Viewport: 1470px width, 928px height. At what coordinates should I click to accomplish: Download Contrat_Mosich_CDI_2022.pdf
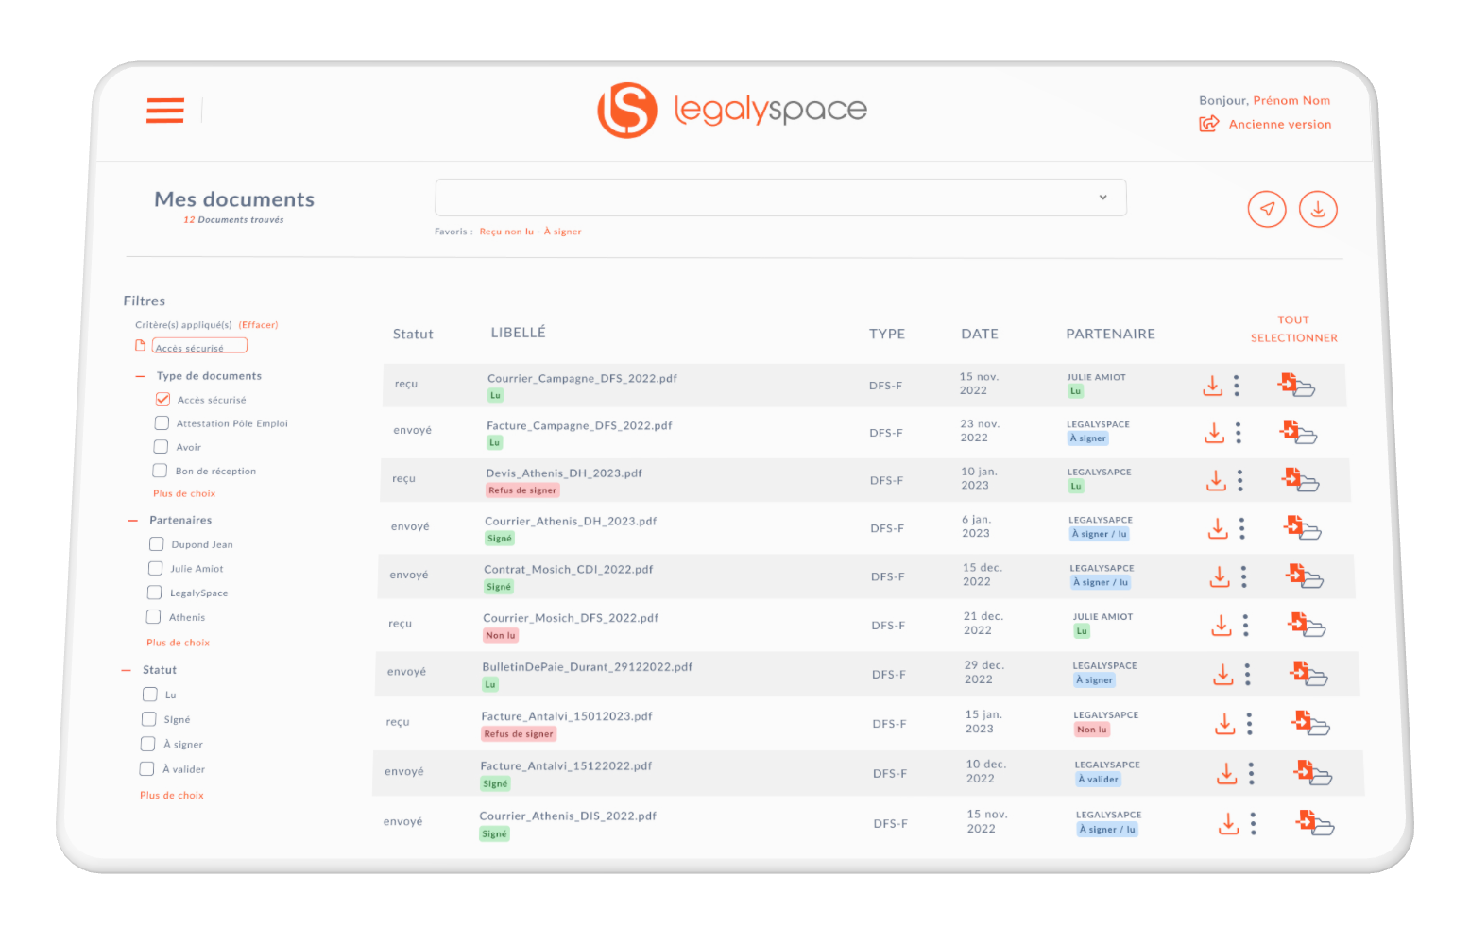pyautogui.click(x=1220, y=576)
